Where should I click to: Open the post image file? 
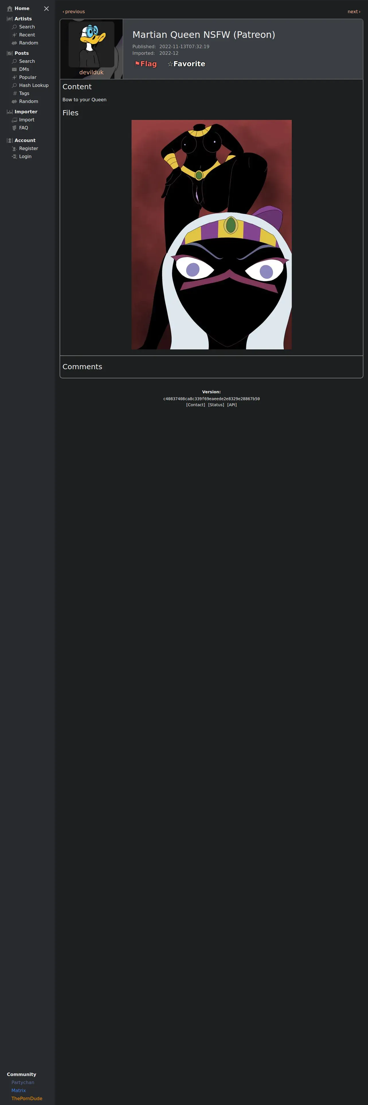tap(212, 235)
